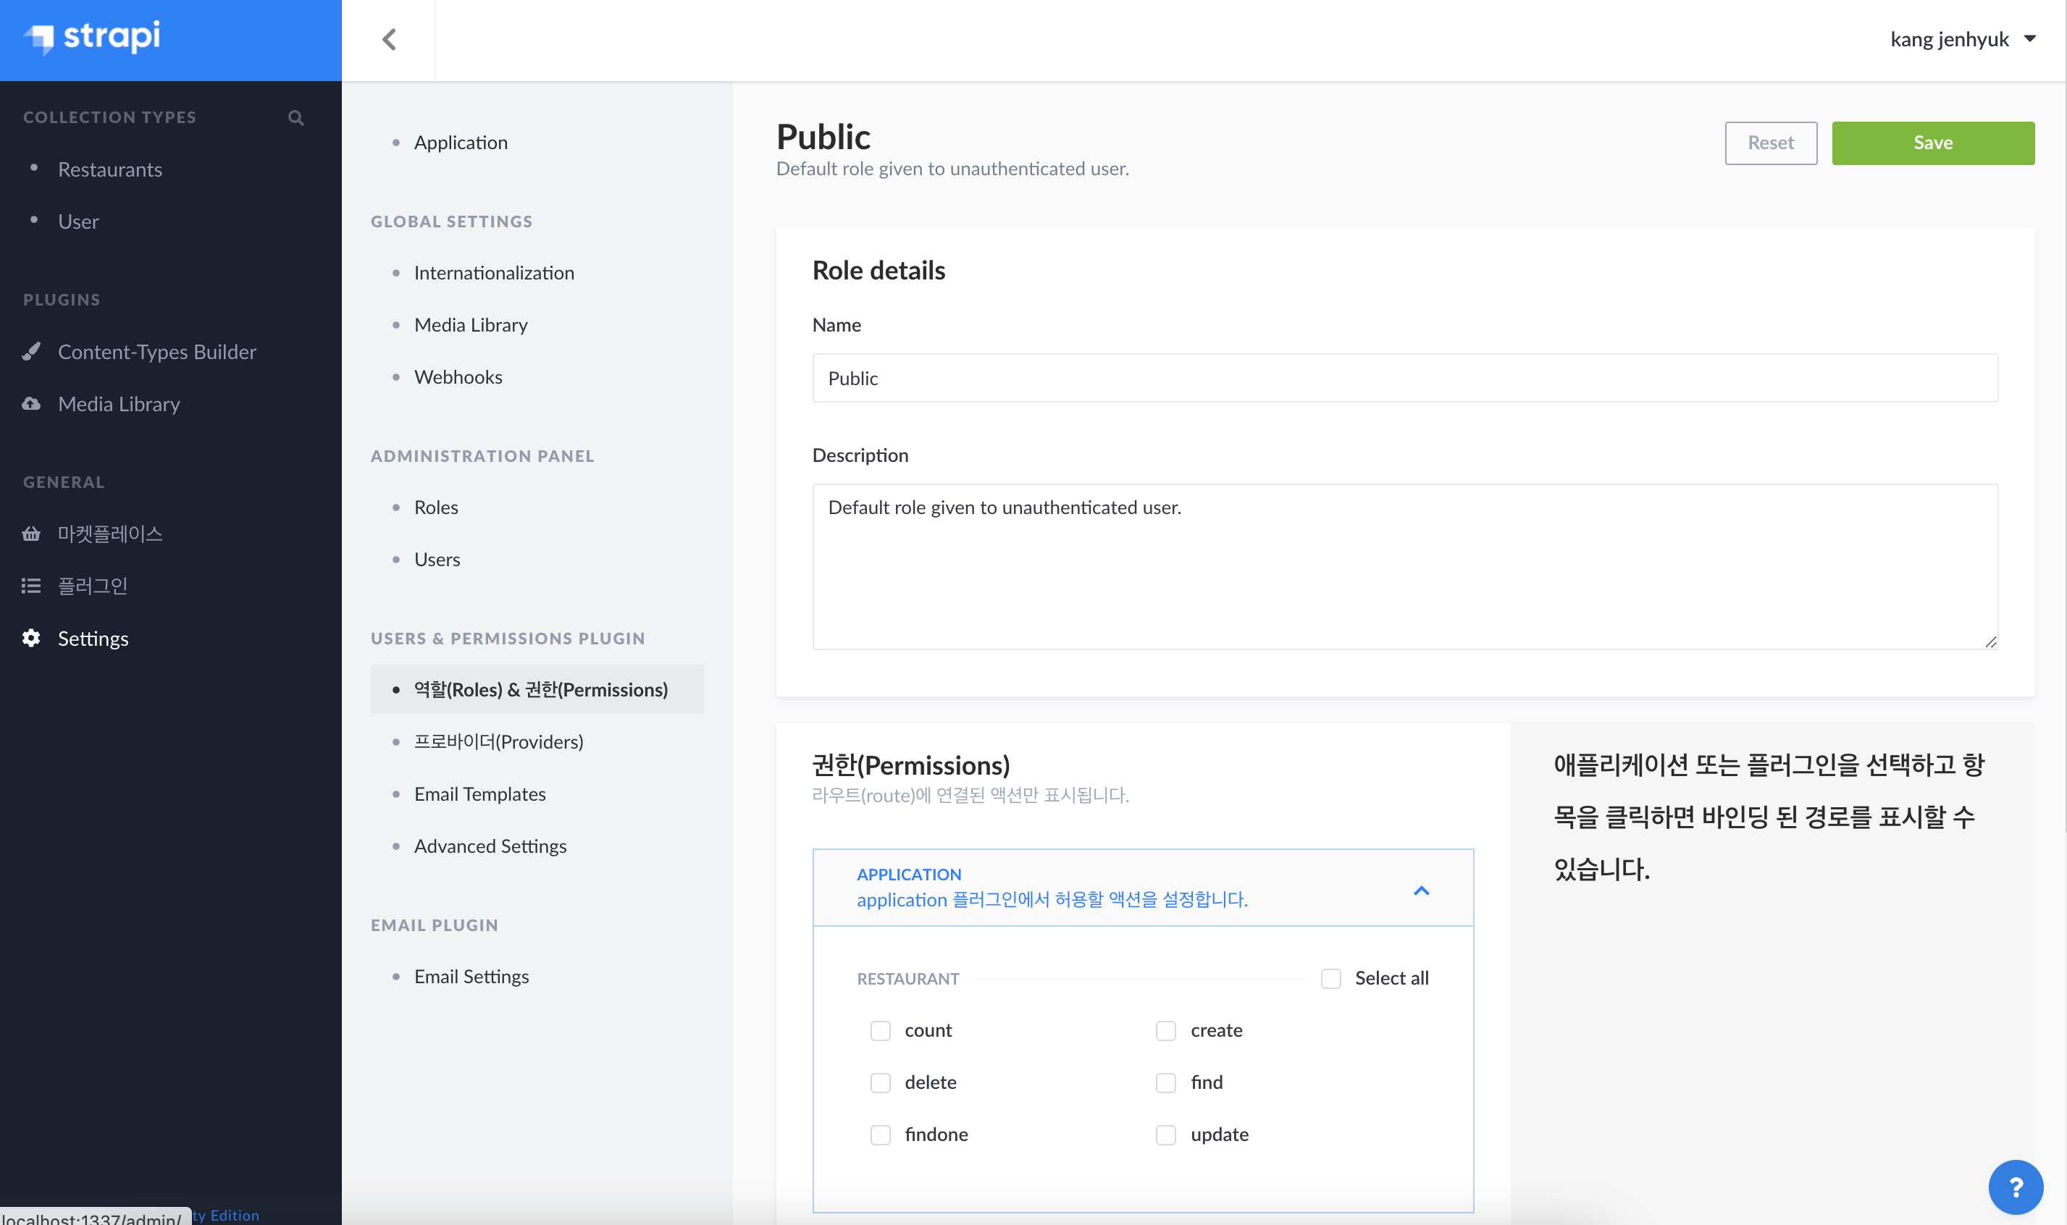Click the plugins list icon
Image resolution: width=2067 pixels, height=1225 pixels.
click(x=31, y=586)
